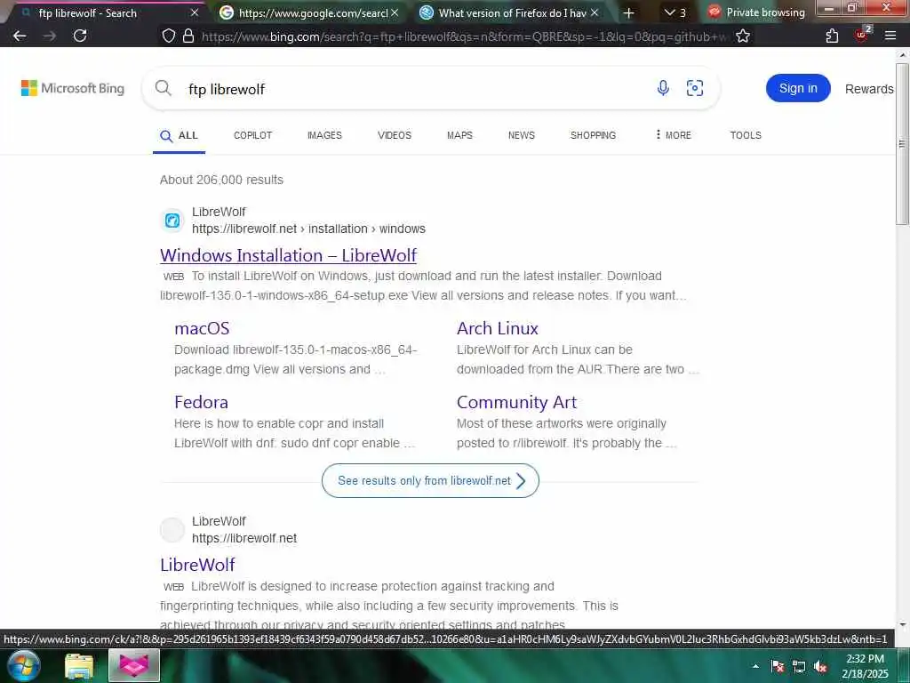Screen dimensions: 910x683
Task: Click the muted volume tray icon
Action: (820, 667)
